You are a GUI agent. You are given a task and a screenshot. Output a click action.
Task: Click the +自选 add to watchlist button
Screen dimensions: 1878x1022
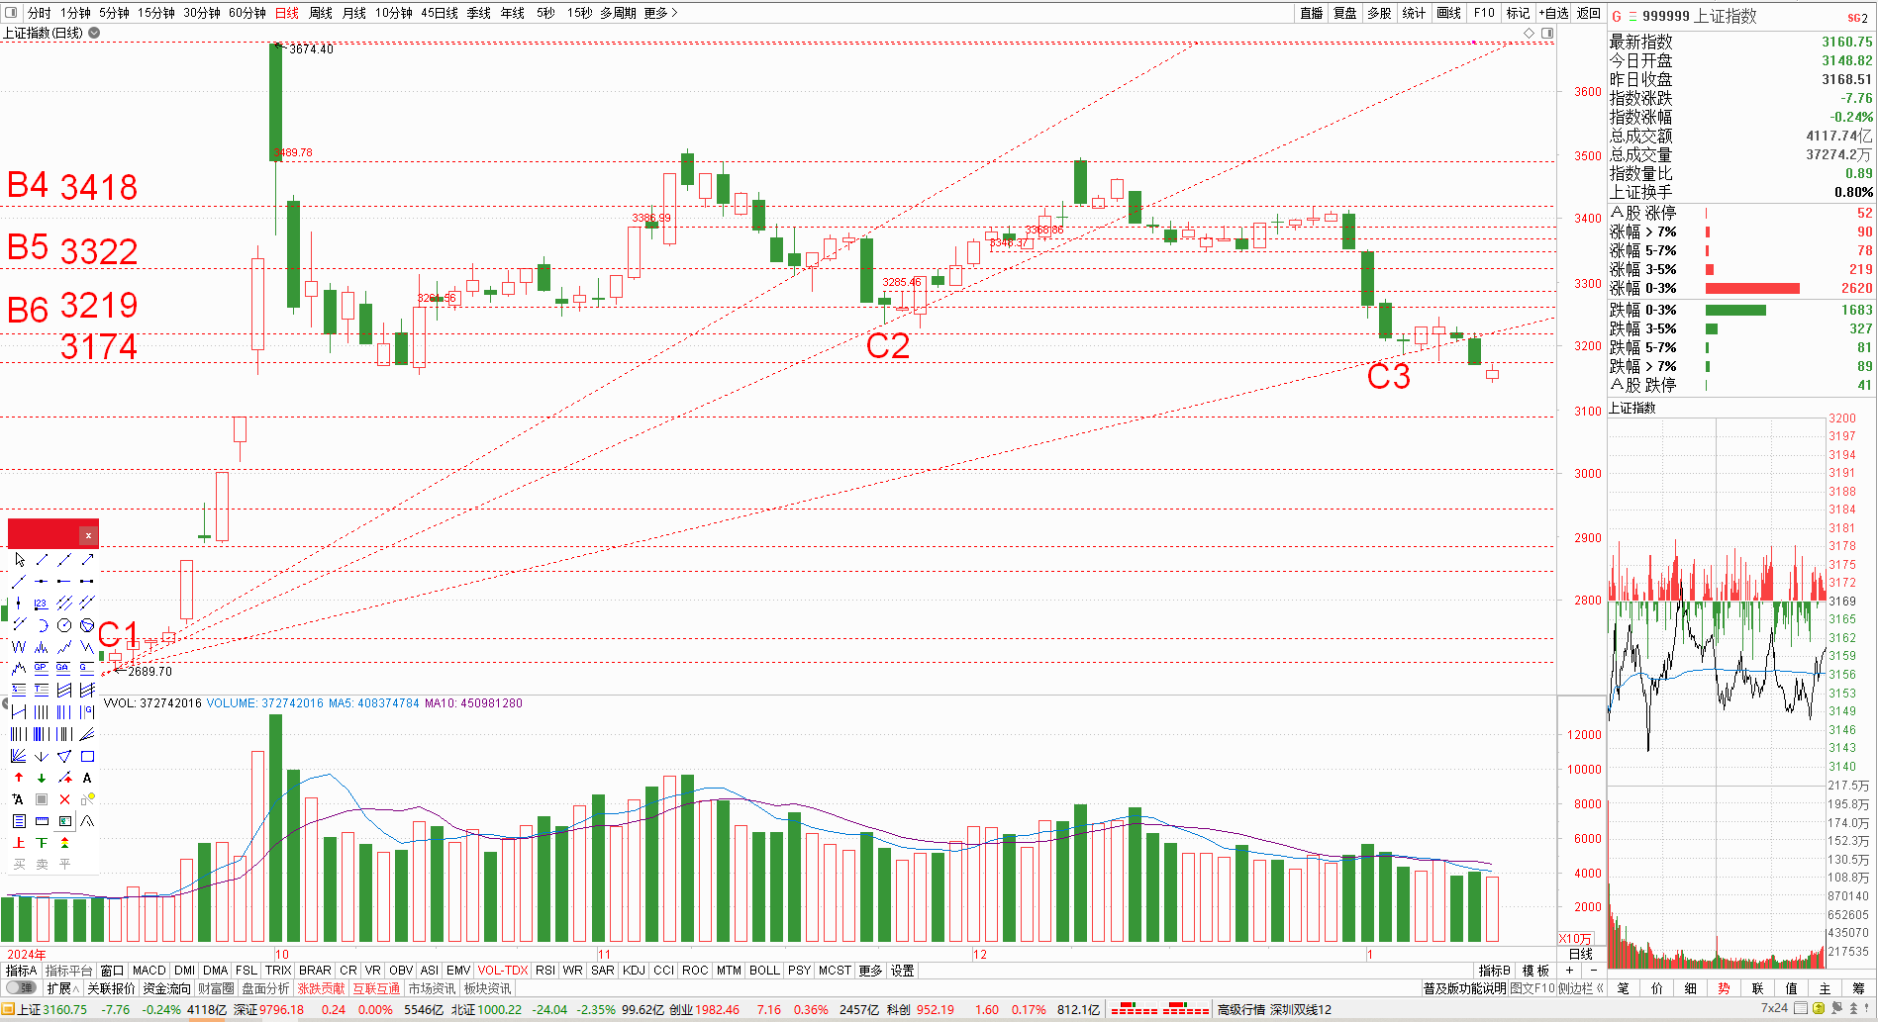pyautogui.click(x=1553, y=13)
